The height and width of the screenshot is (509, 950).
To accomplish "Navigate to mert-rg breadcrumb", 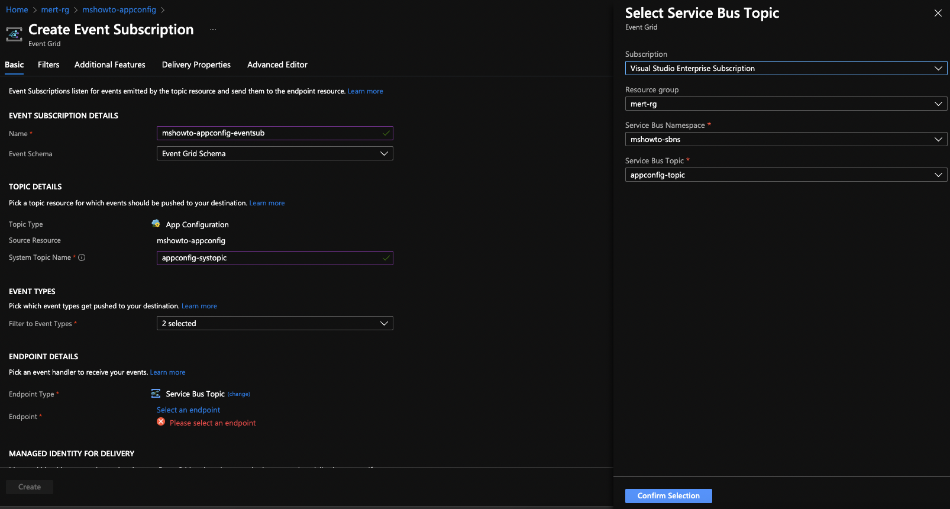I will click(x=55, y=9).
